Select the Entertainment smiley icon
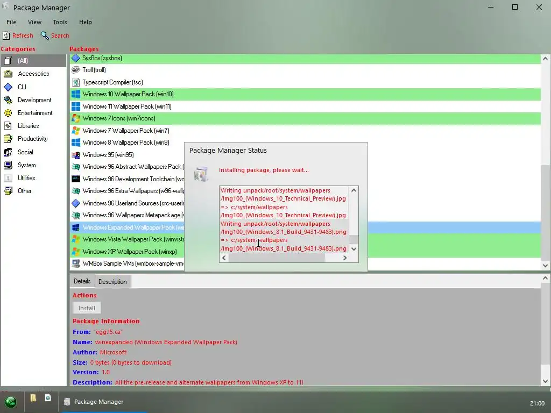The width and height of the screenshot is (551, 413). [x=8, y=113]
